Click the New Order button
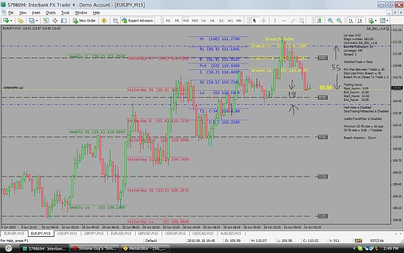The width and height of the screenshot is (404, 253). tap(84, 21)
